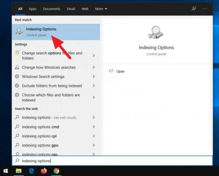Expand arrow for indexing options cmd suggestion

[94, 127]
